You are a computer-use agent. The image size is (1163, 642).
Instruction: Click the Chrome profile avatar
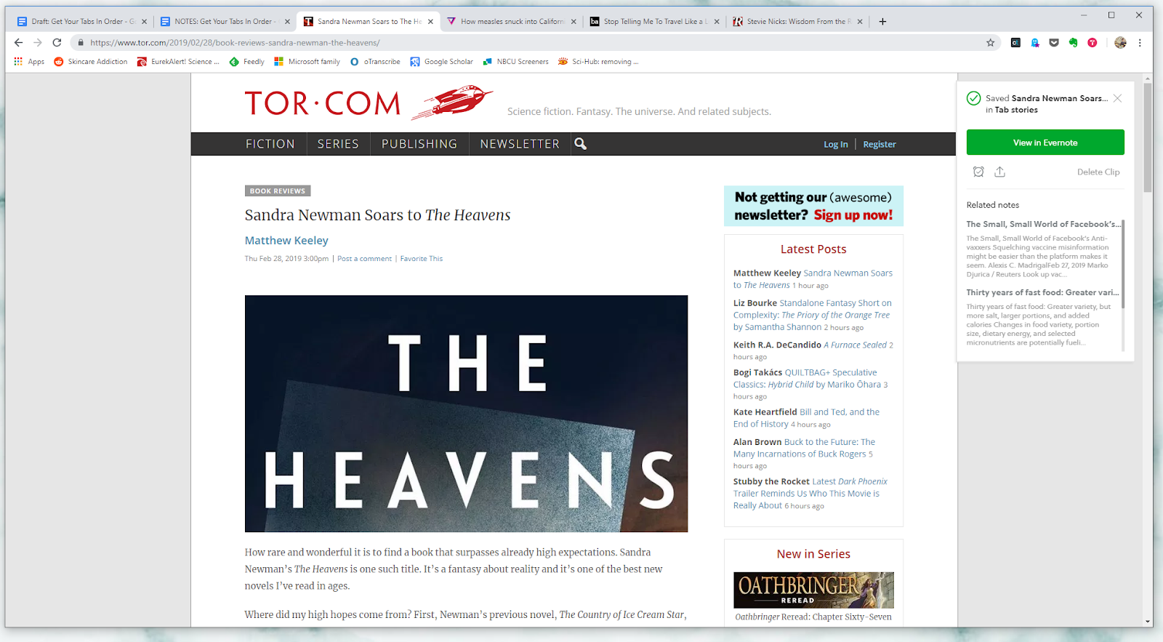[1120, 43]
